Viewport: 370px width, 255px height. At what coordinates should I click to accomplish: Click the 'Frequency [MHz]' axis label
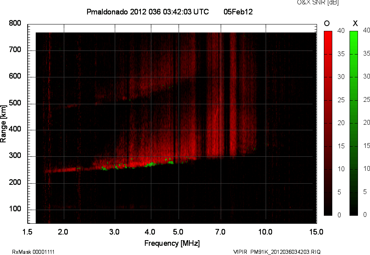click(172, 243)
